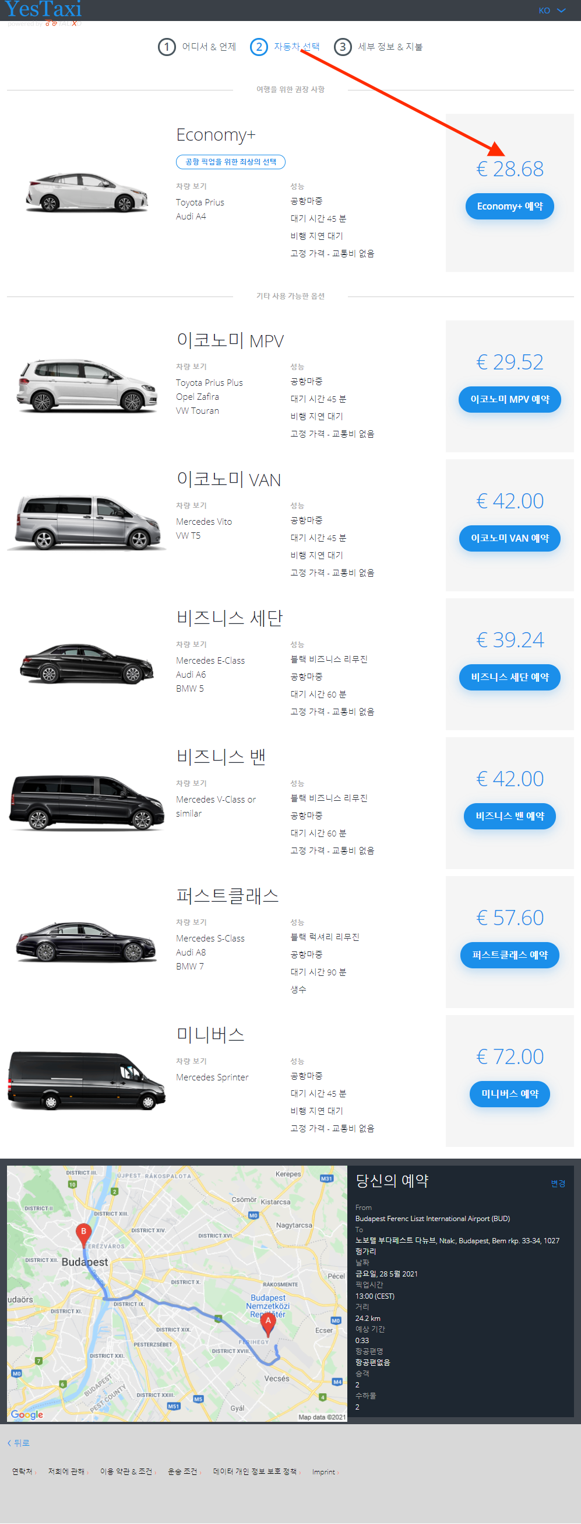Go to step 3 details and payment

click(x=378, y=47)
